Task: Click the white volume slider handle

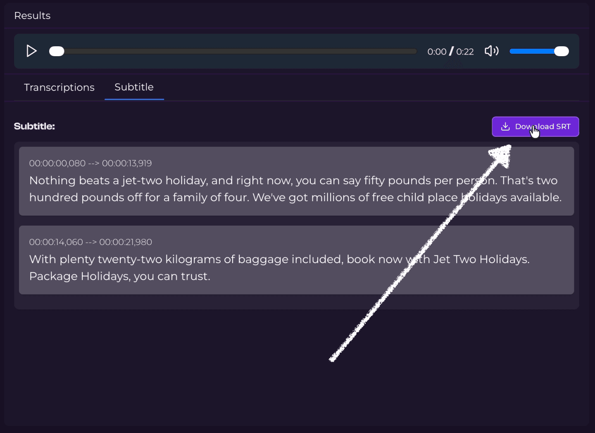Action: click(x=561, y=51)
